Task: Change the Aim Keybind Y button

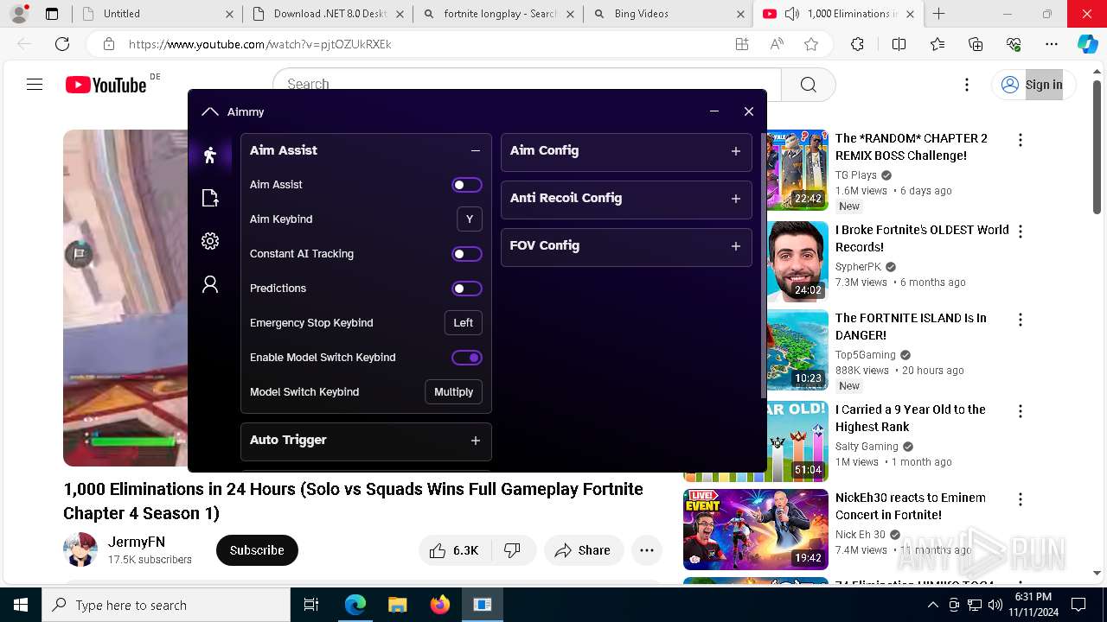Action: [x=470, y=219]
